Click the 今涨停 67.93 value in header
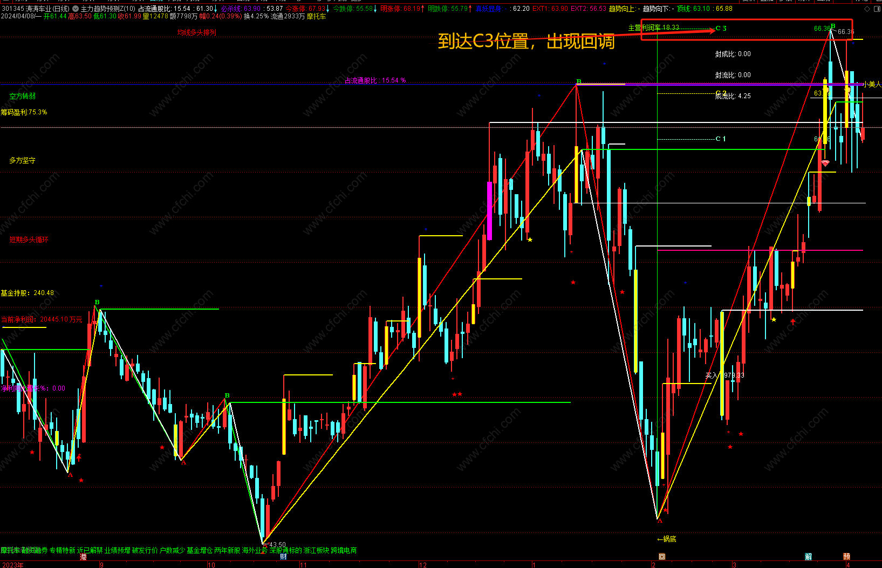Viewport: 882px width, 568px height. pos(306,9)
